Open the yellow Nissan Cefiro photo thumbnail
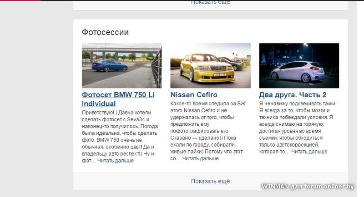 click(x=210, y=65)
